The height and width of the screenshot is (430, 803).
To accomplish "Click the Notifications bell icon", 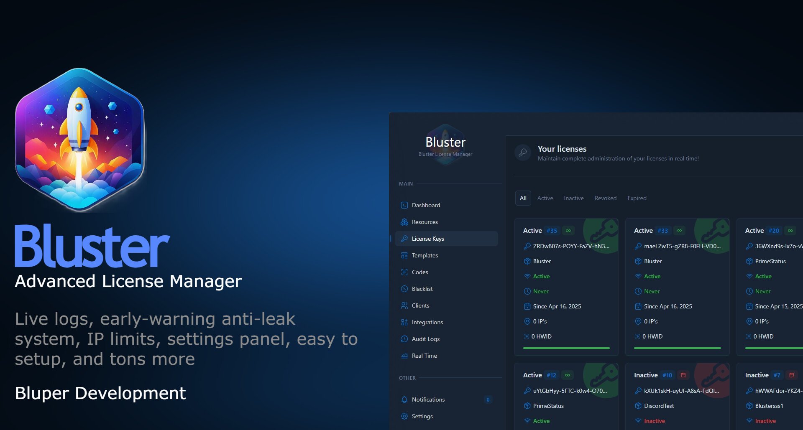I will click(404, 399).
